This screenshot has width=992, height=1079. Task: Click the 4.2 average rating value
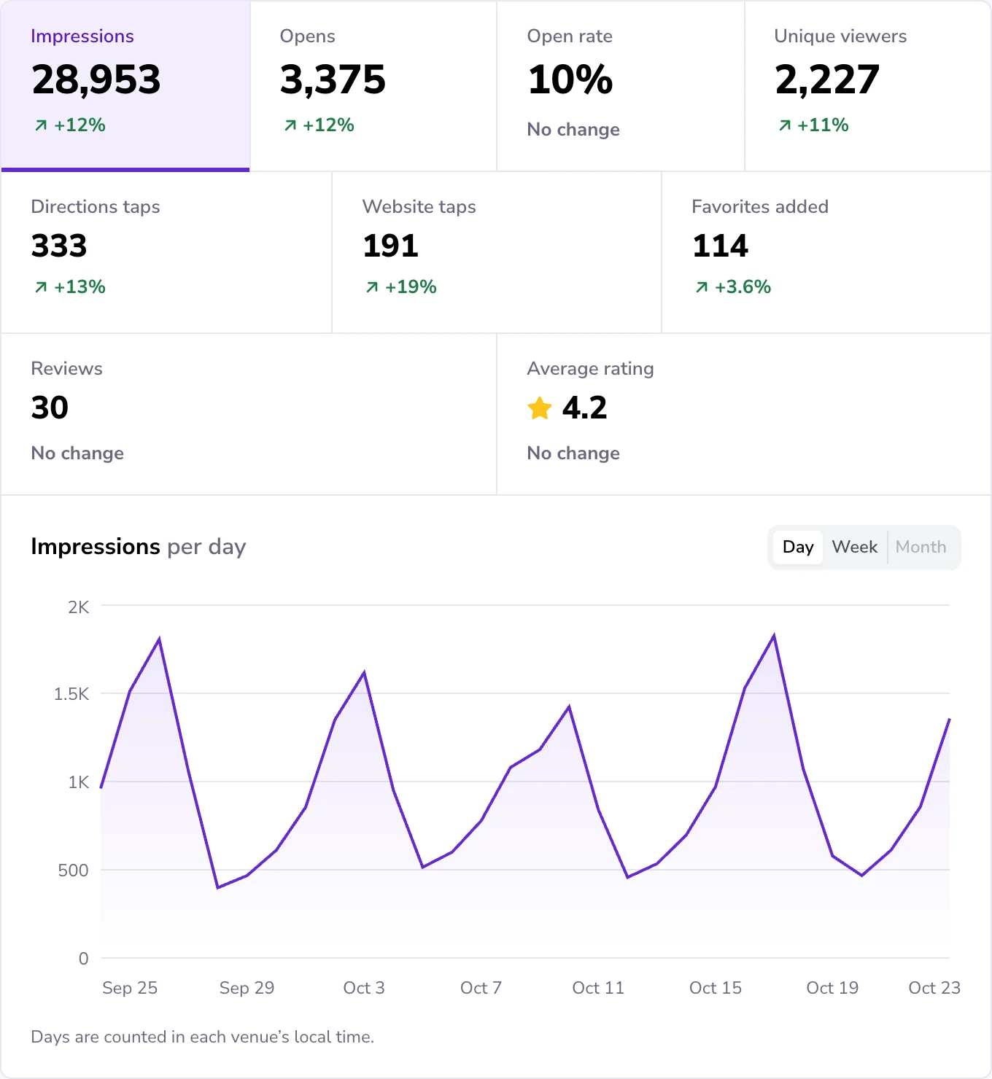tap(584, 408)
